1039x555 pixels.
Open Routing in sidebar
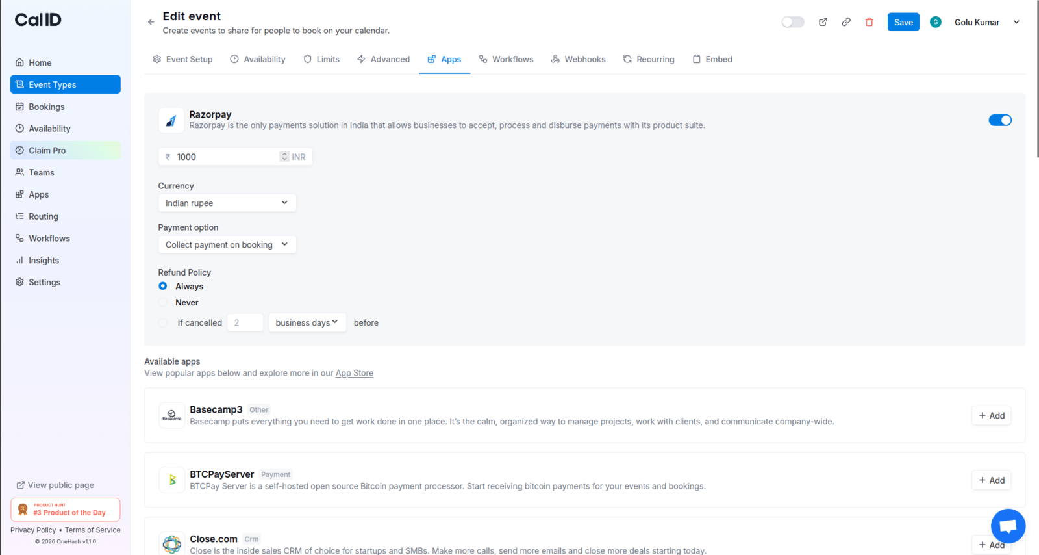tap(66, 216)
